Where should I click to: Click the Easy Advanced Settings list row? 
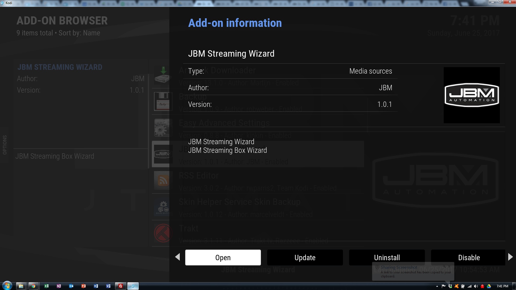[x=258, y=128]
